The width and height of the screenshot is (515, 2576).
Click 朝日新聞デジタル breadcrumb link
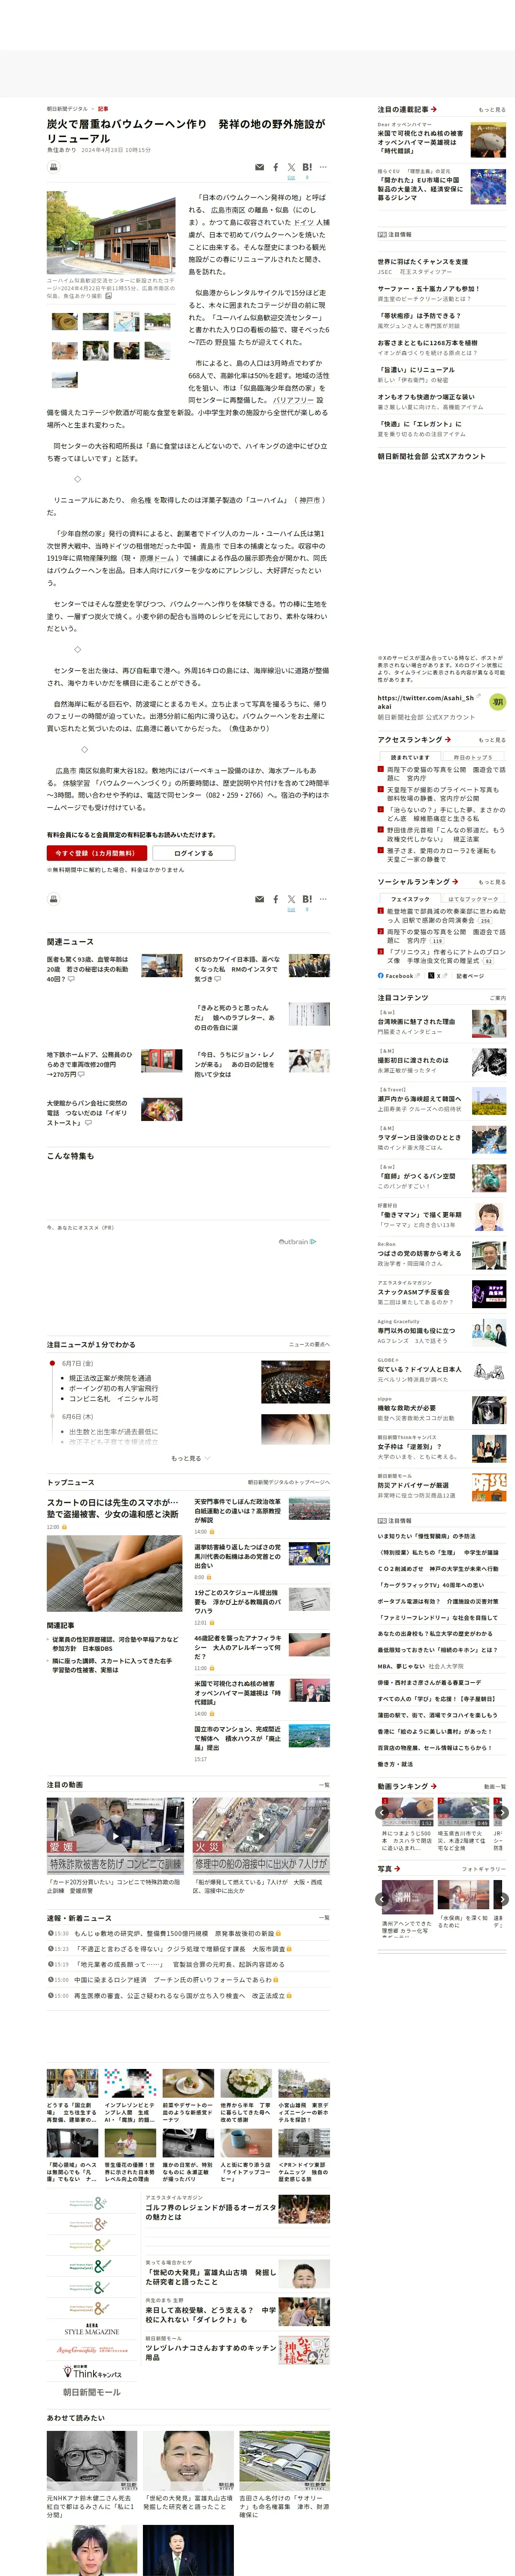67,108
